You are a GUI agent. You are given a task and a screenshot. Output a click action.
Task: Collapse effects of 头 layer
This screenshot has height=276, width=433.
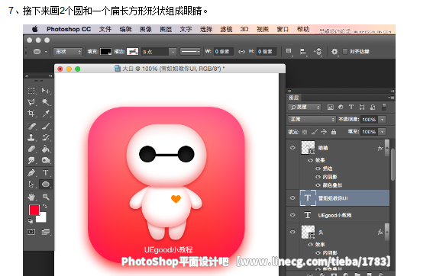click(387, 232)
